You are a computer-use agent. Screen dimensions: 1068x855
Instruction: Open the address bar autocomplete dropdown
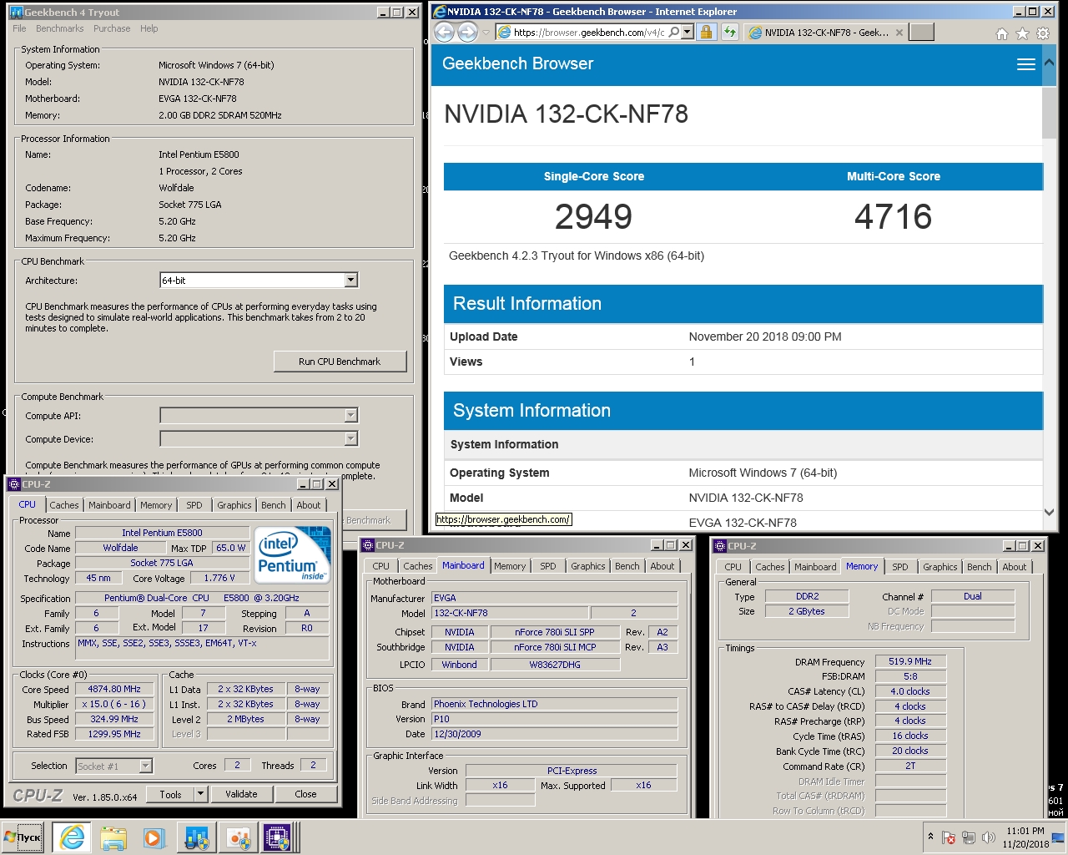pyautogui.click(x=687, y=33)
